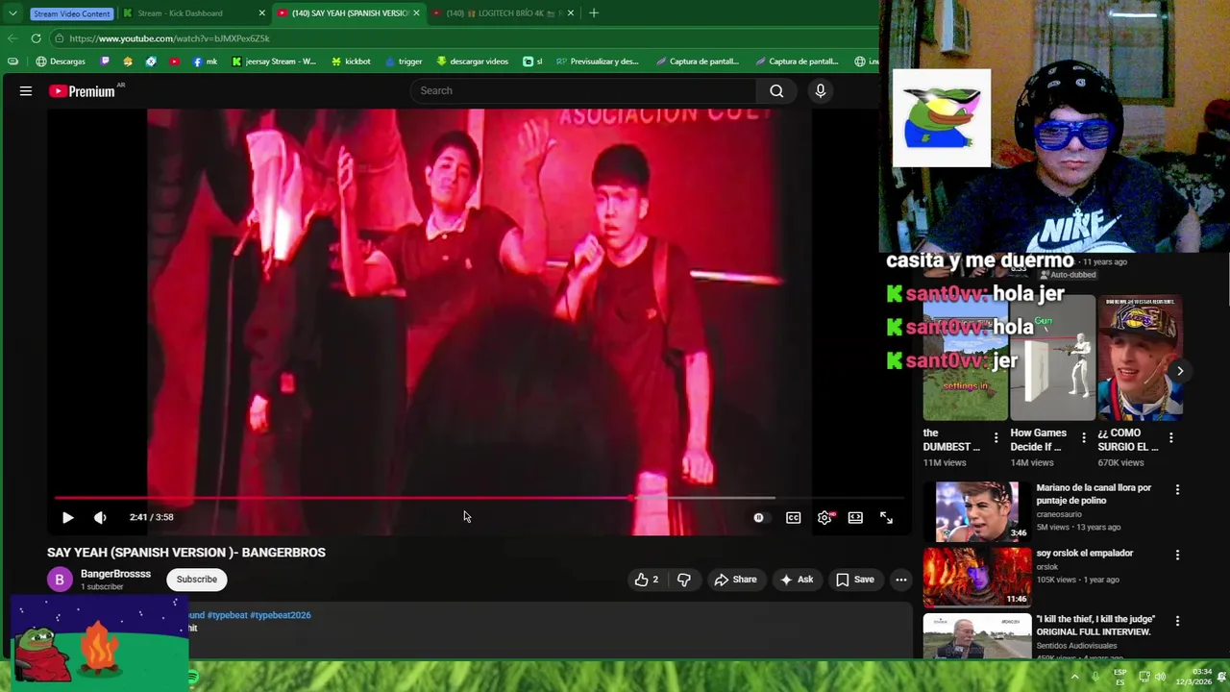Like the video with thumbs up
Screen dimensions: 1230x692
646,580
